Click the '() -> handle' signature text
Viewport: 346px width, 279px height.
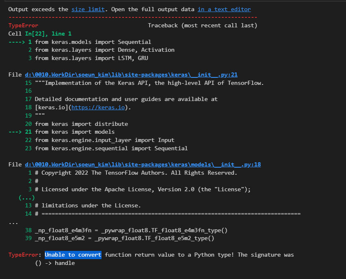pyautogui.click(x=55, y=263)
